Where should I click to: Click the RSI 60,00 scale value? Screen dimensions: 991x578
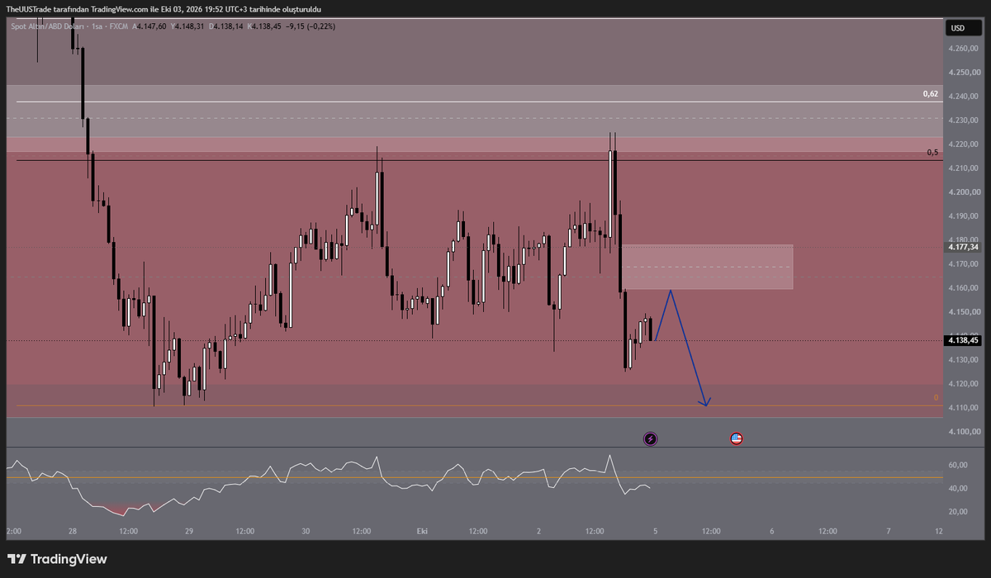pos(957,466)
